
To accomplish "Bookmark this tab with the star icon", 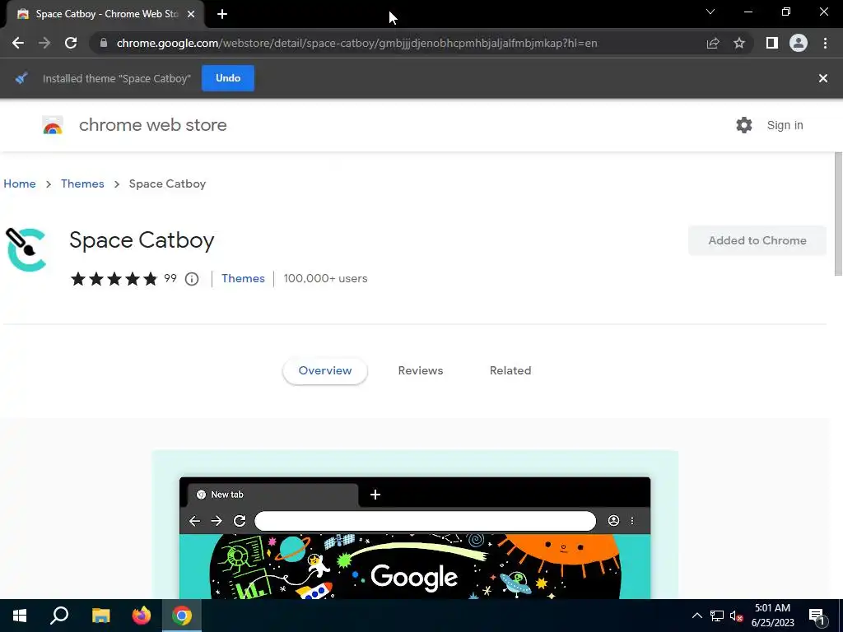I will pyautogui.click(x=739, y=43).
